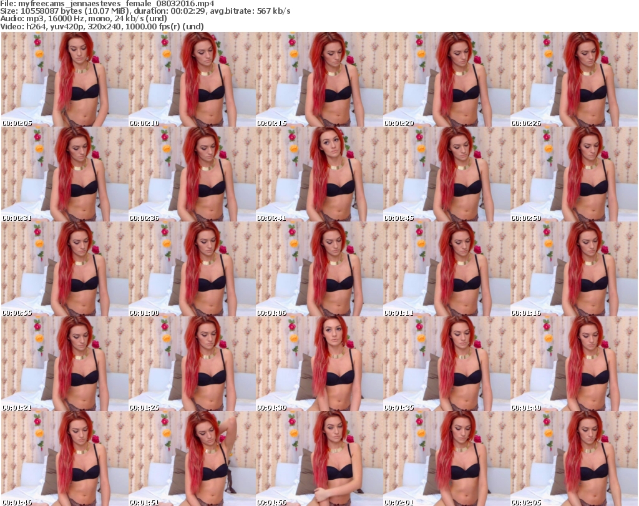This screenshot has height=506, width=639.
Task: Choose the thumbnail marked 00:01:30
Action: (x=319, y=364)
